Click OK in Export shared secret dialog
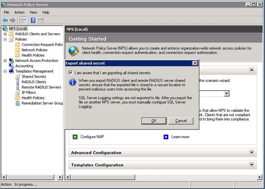The height and width of the screenshot is (189, 265). coord(154,121)
